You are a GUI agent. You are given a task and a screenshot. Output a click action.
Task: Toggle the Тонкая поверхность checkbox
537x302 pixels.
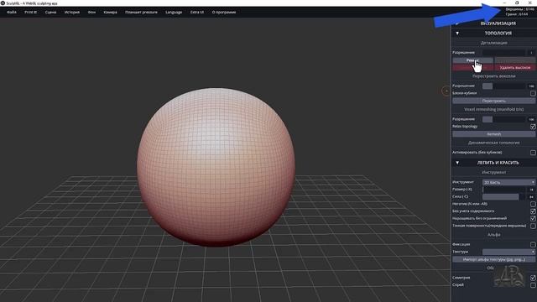(x=533, y=226)
